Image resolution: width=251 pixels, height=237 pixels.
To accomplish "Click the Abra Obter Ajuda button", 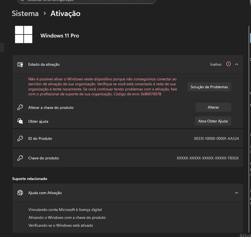I will [213, 121].
